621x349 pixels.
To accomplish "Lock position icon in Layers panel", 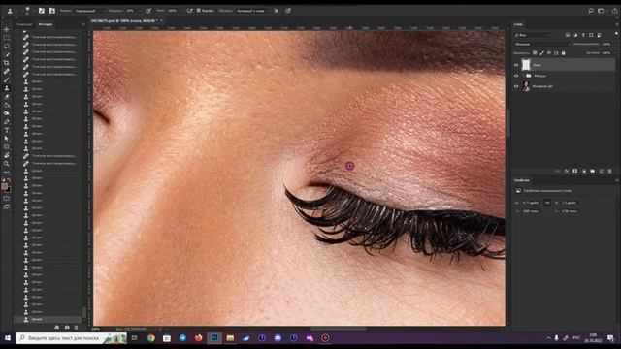I will click(x=549, y=52).
